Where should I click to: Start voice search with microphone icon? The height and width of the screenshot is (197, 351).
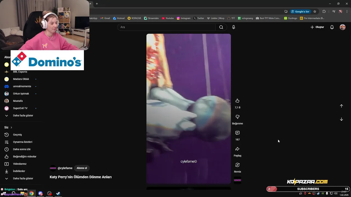click(x=234, y=27)
